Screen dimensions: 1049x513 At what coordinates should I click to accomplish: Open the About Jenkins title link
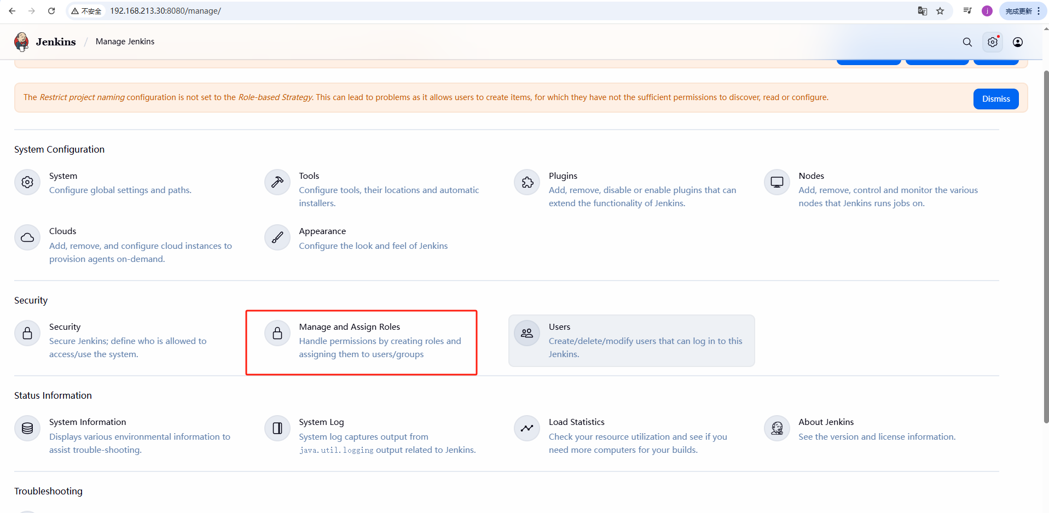point(826,422)
